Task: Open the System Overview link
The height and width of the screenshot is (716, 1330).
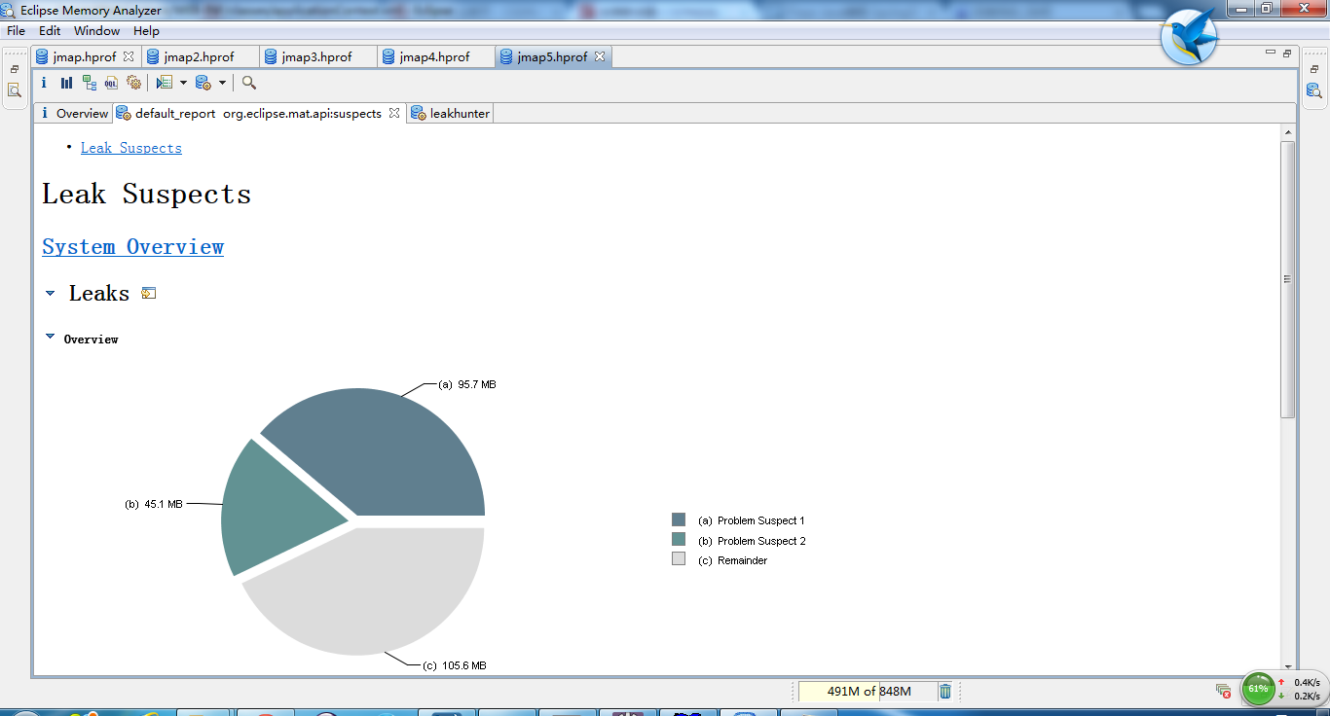Action: [132, 246]
